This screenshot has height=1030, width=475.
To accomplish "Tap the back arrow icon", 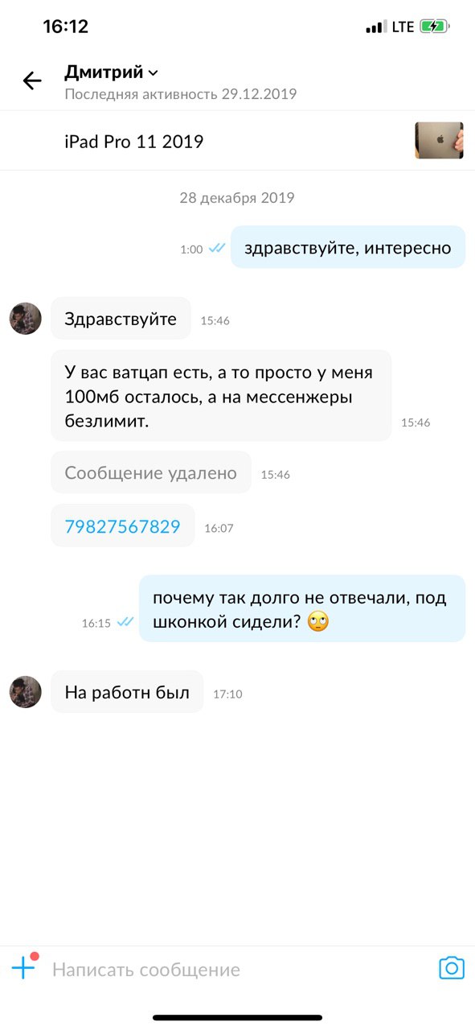I will coord(32,80).
